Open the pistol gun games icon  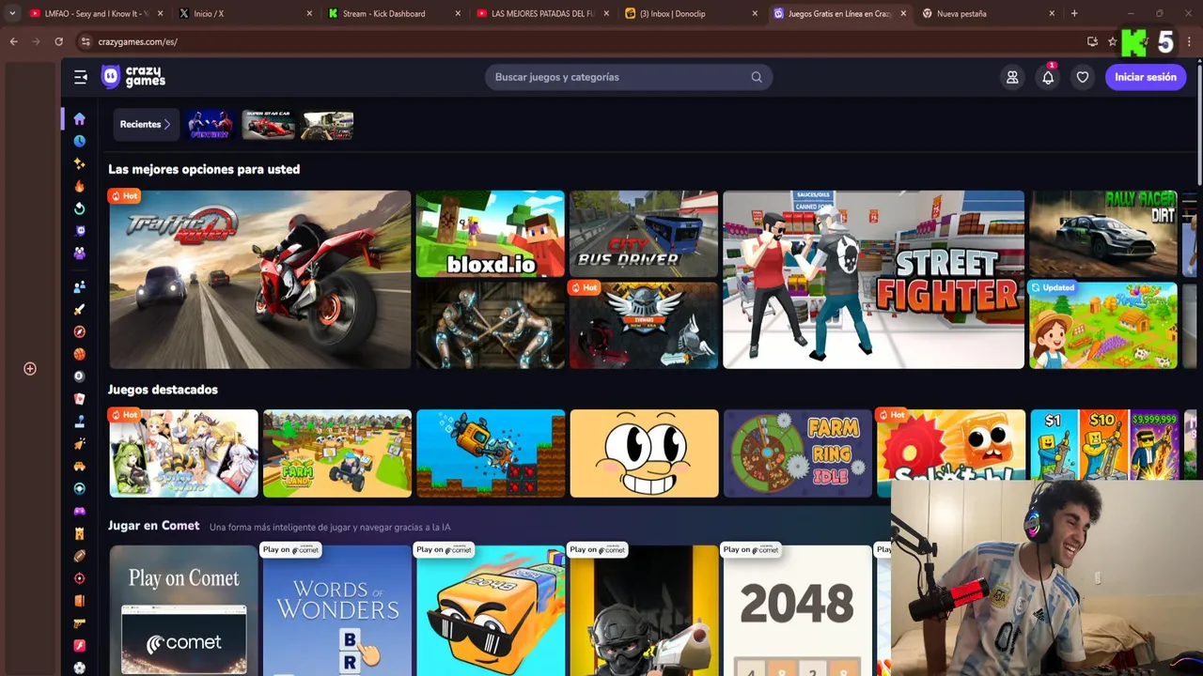(79, 623)
